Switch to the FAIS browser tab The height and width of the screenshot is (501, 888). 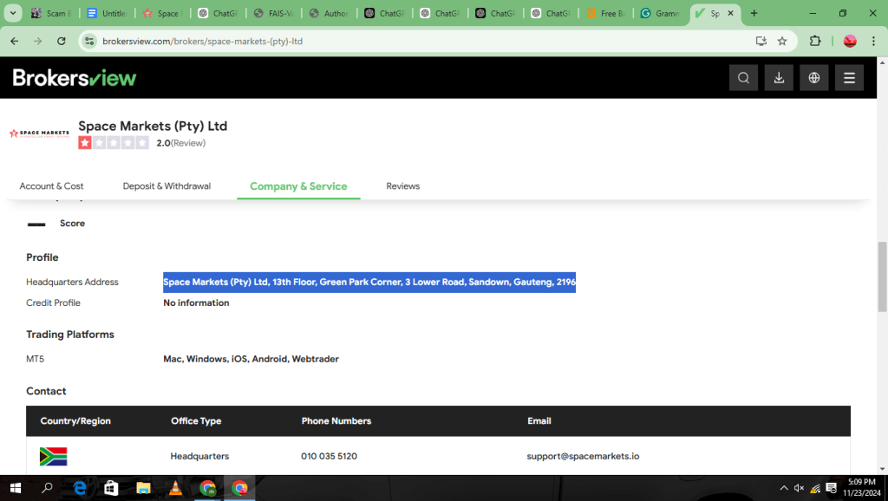tap(273, 13)
